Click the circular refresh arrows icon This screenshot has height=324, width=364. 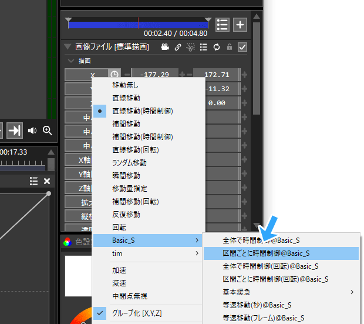coord(217,47)
